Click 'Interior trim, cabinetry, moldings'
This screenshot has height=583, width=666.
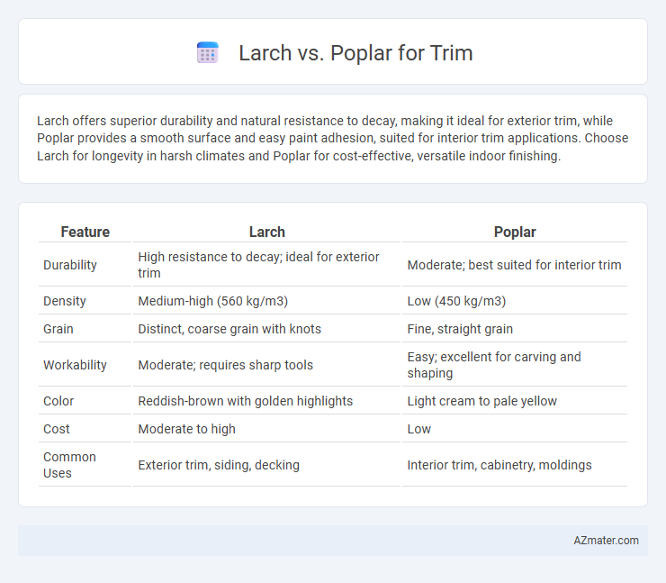pyautogui.click(x=499, y=465)
